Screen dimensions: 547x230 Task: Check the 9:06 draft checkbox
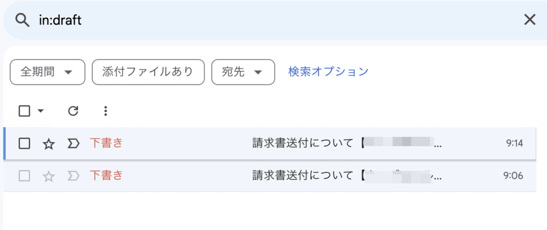click(x=24, y=176)
